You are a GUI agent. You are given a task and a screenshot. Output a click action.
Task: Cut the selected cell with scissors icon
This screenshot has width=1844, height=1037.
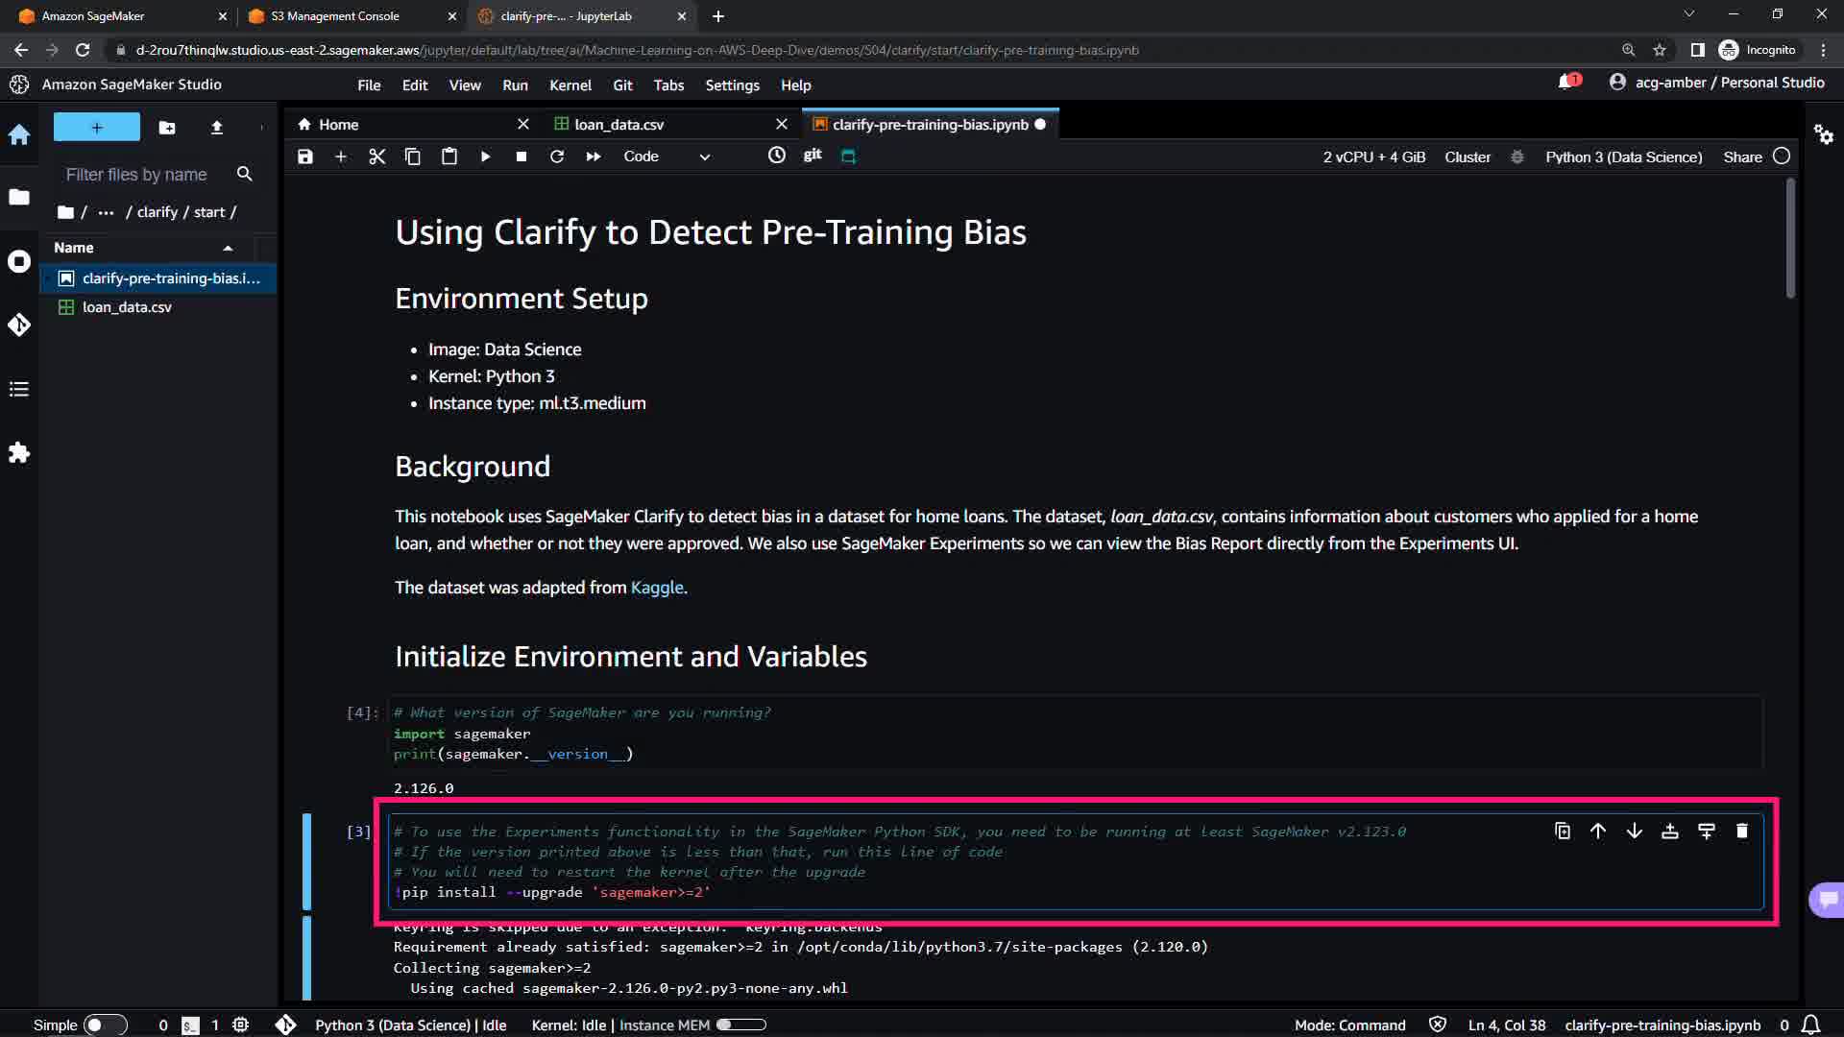pyautogui.click(x=376, y=157)
